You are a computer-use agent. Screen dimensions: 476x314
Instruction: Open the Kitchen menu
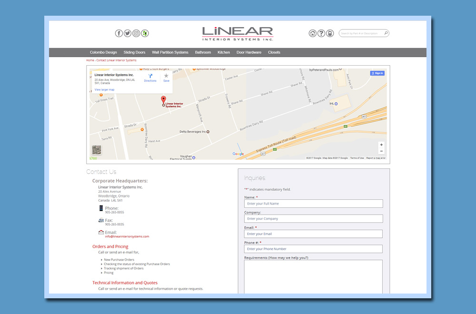point(224,52)
